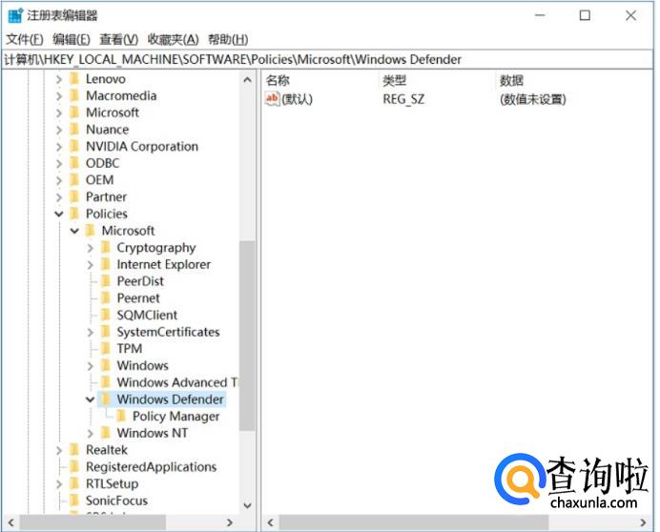The image size is (660, 532).
Task: Select the NVIDIA Corporation folder icon
Action: click(x=74, y=146)
